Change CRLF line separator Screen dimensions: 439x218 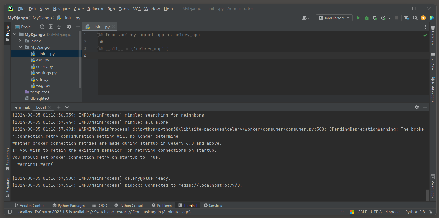tap(362, 212)
